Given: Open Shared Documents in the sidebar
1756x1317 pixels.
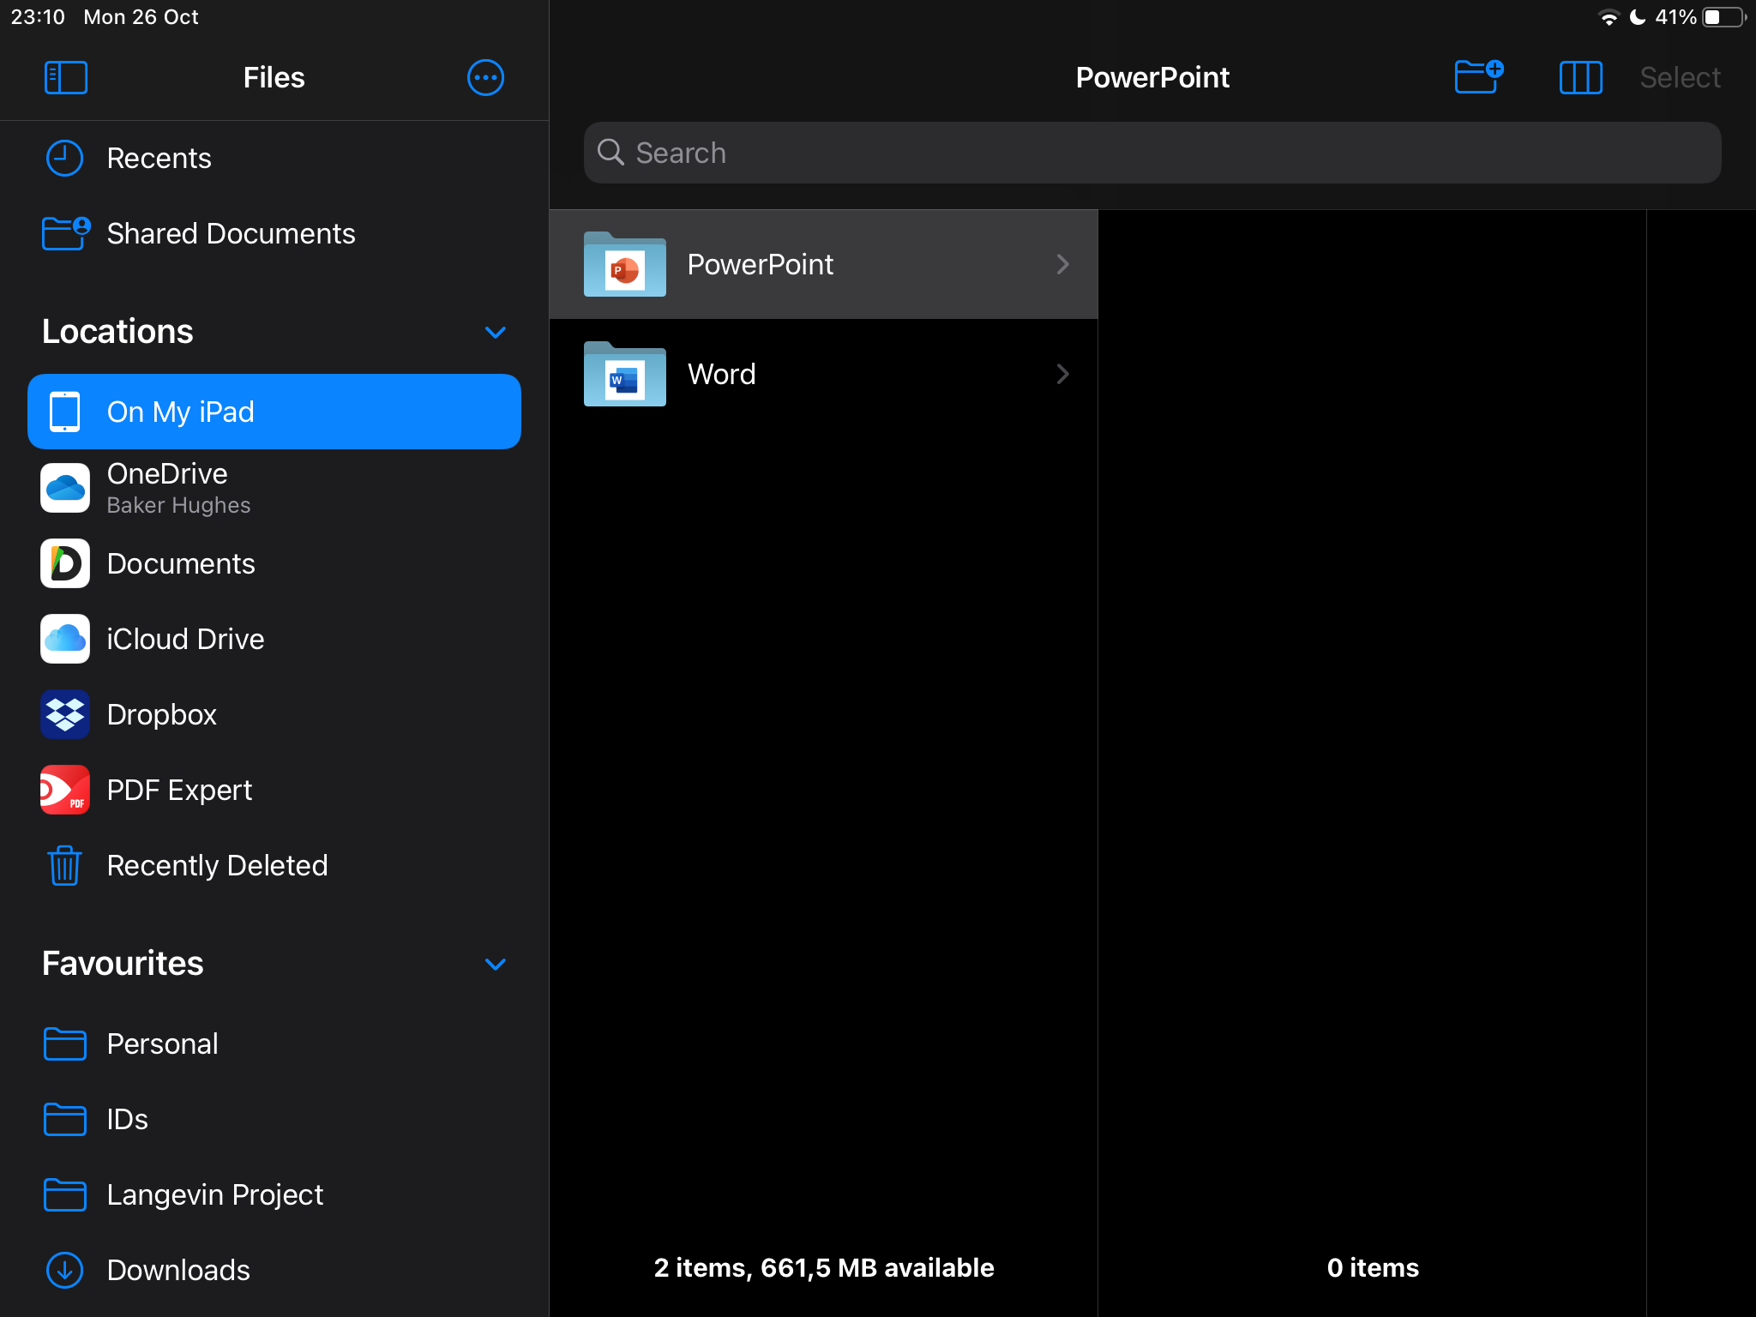Looking at the screenshot, I should [x=230, y=233].
